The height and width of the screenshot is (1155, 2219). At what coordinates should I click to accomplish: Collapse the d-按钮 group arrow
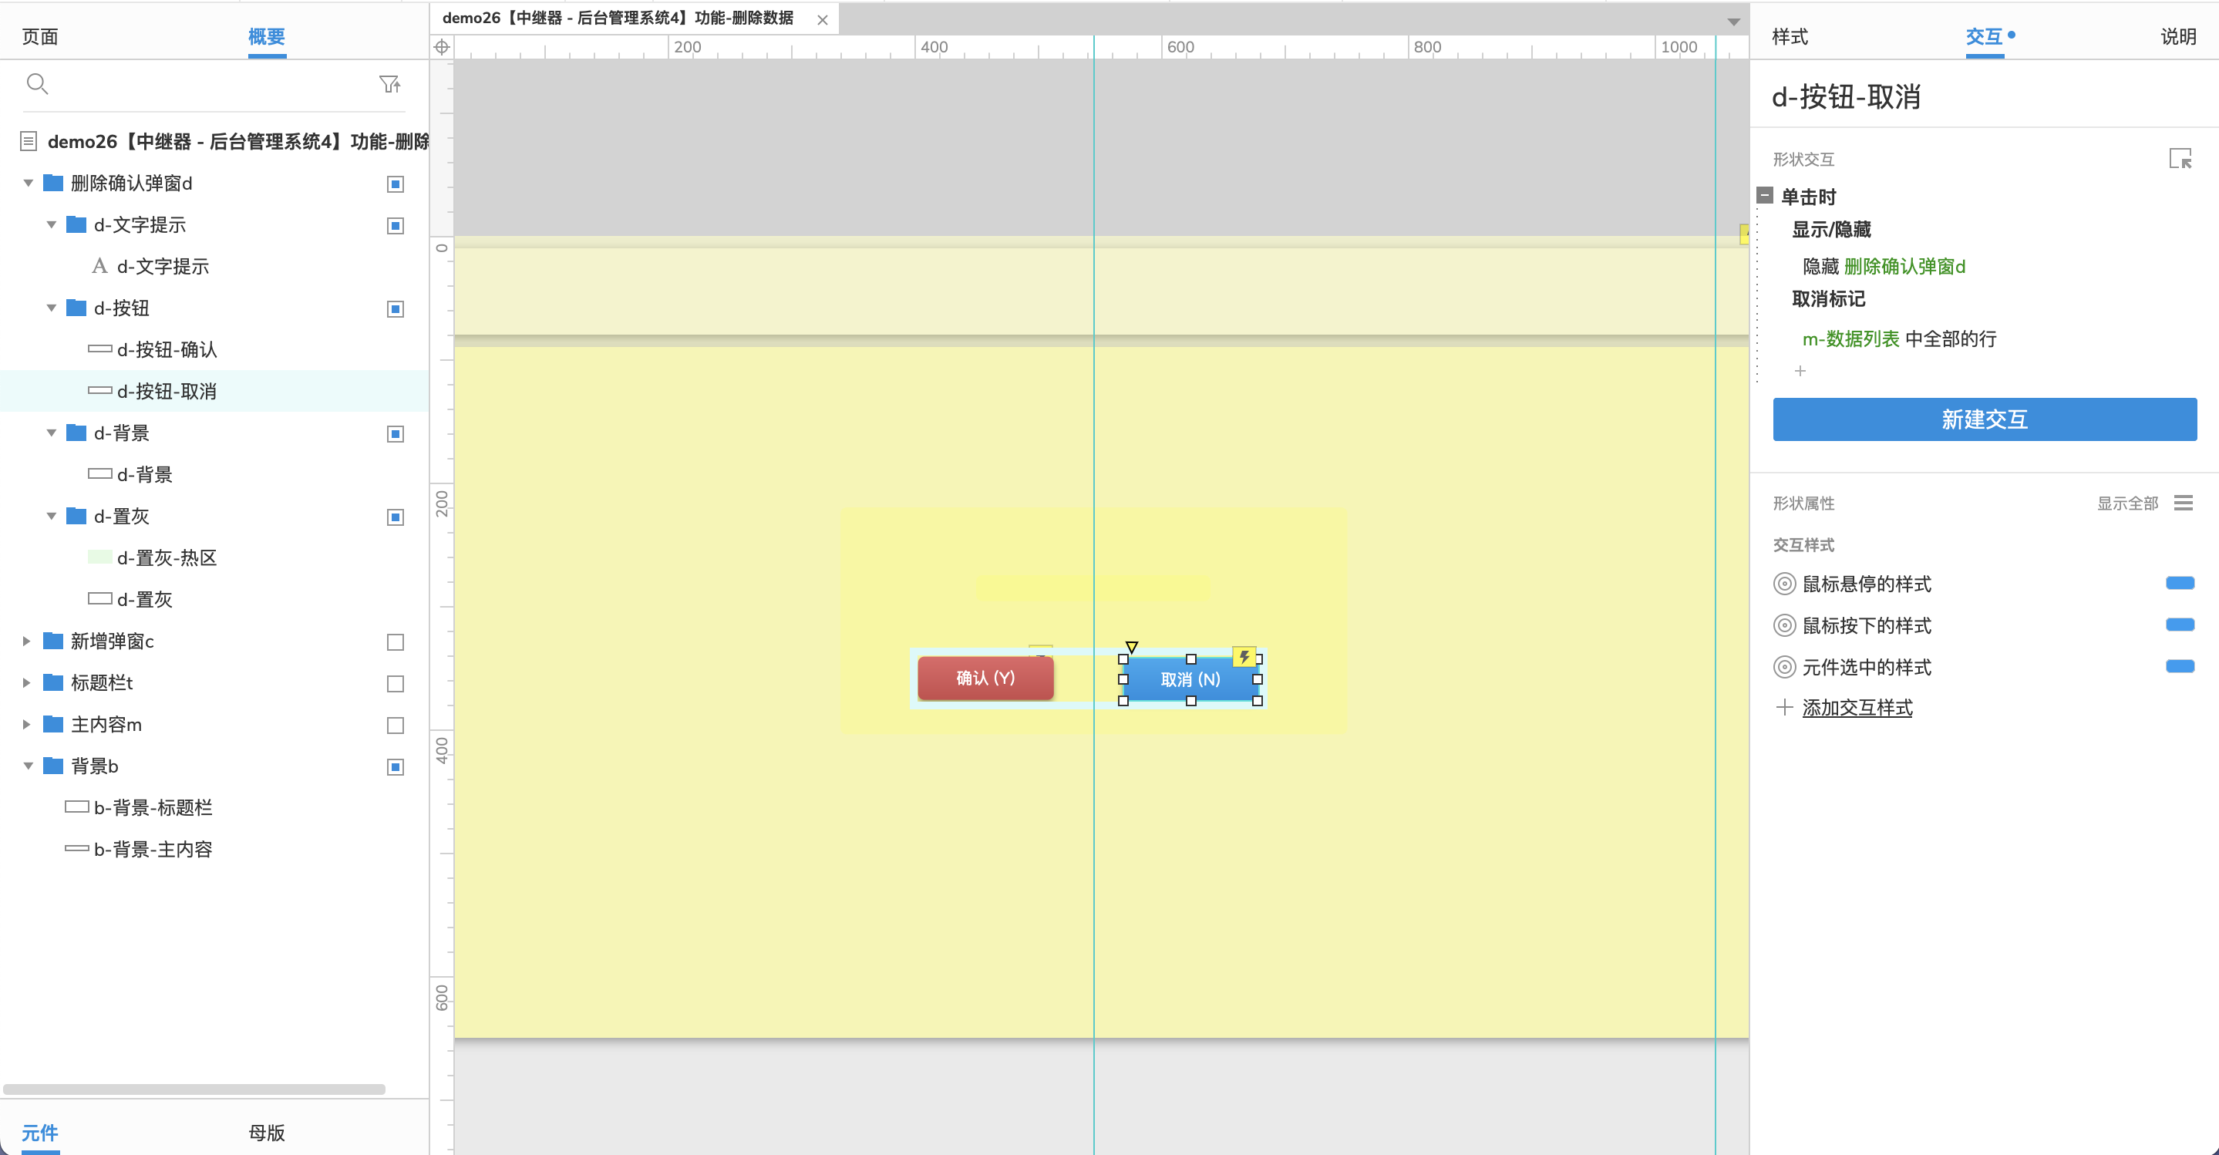pos(51,308)
